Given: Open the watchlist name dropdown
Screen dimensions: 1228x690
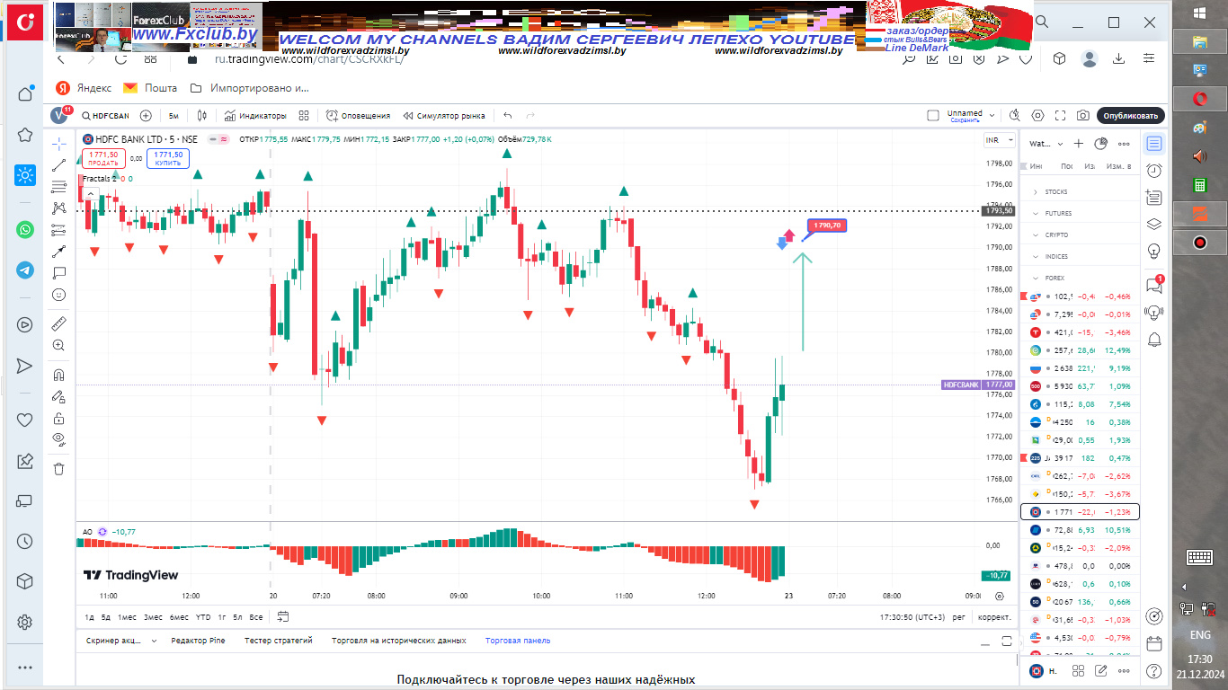Looking at the screenshot, I should point(1046,144).
